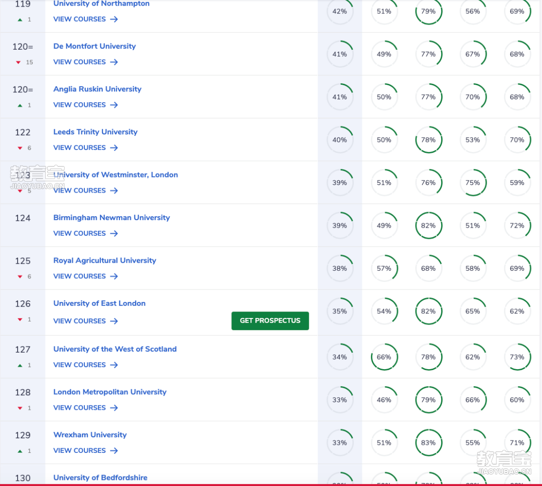
Task: Click green up arrow under rank 119
Action: pyautogui.click(x=20, y=20)
